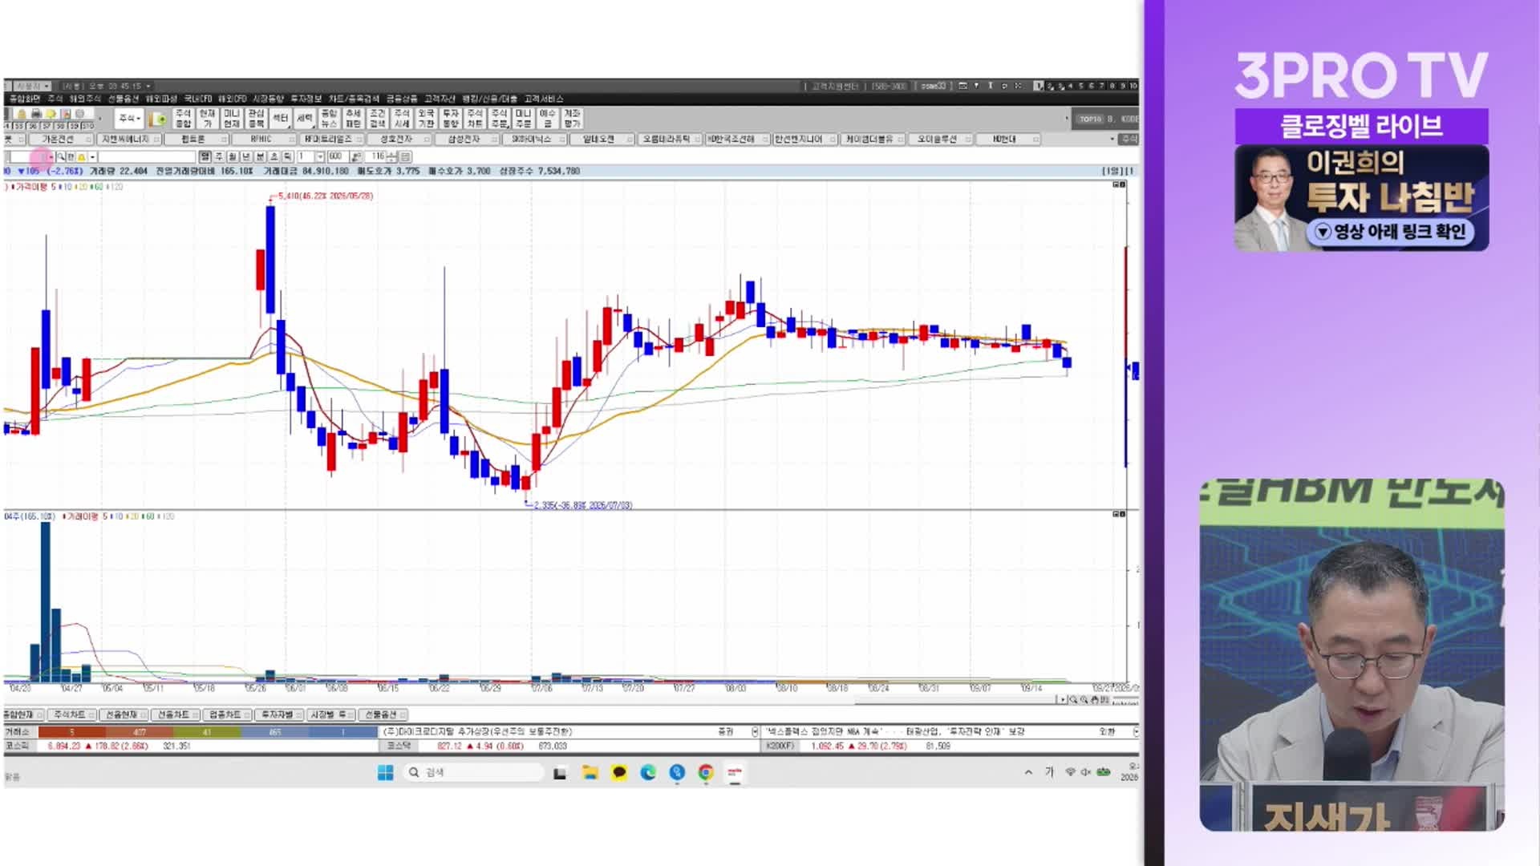Click the chart bar count field showing 600
Screen dimensions: 1540x866
[338, 156]
